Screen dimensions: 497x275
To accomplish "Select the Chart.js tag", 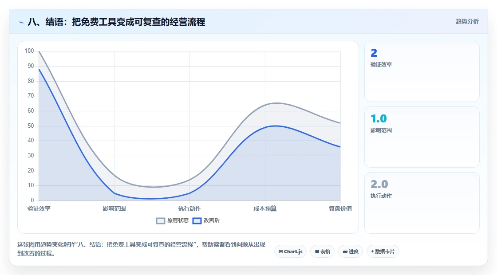I will 290,251.
